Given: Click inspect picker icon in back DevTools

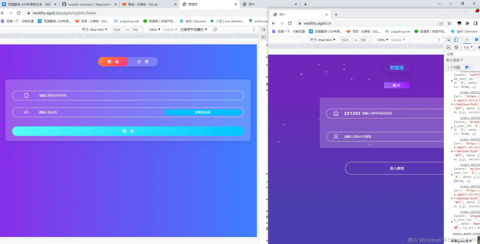Looking at the screenshot, I should 264,30.
